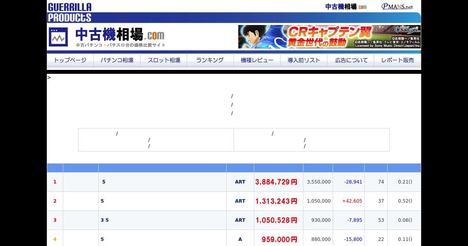This screenshot has width=468, height=246.
Task: Click the ratio 0.11()
Action: pyautogui.click(x=405, y=239)
